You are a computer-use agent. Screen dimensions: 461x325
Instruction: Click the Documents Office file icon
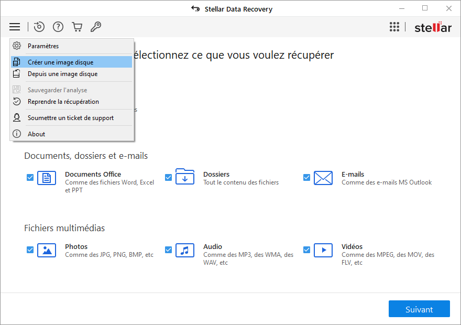tap(47, 178)
